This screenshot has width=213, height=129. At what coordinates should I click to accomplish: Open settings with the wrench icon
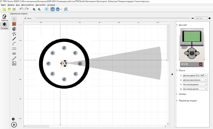(x=66, y=9)
